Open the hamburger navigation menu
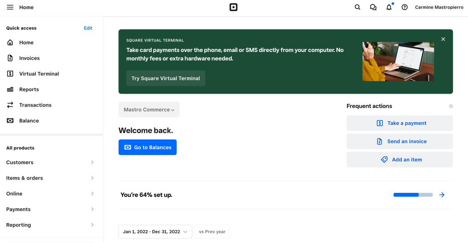This screenshot has height=243, width=468. point(10,7)
